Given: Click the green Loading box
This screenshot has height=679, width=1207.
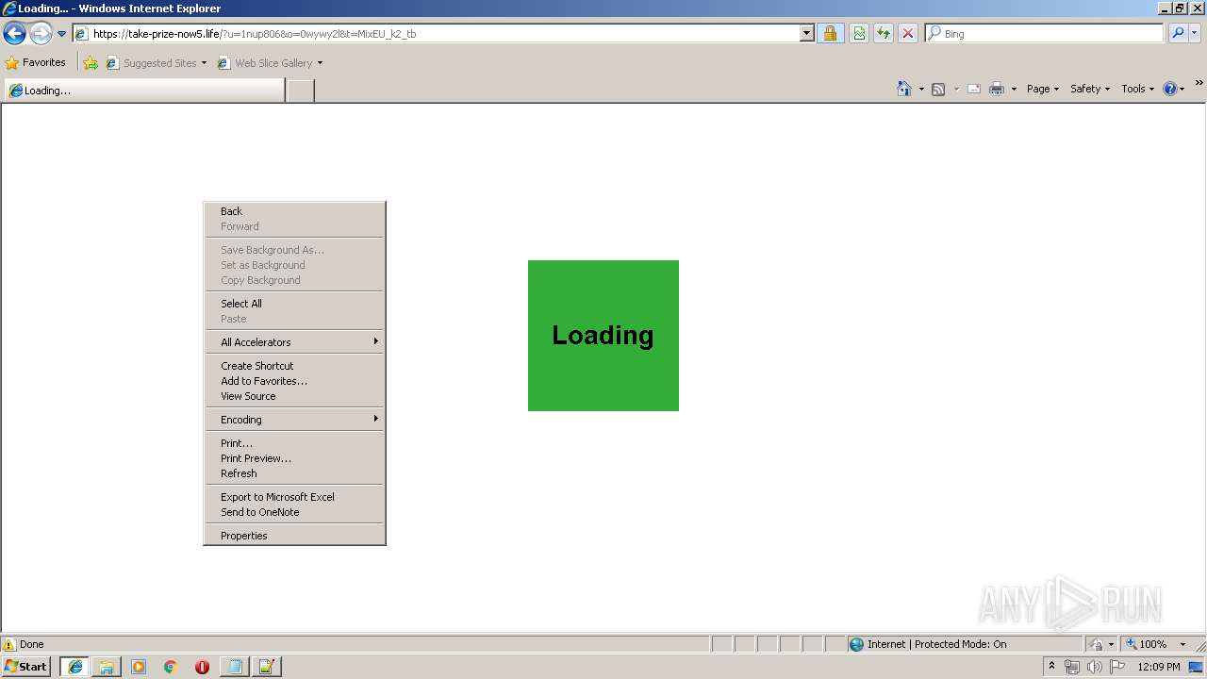Looking at the screenshot, I should tap(603, 336).
